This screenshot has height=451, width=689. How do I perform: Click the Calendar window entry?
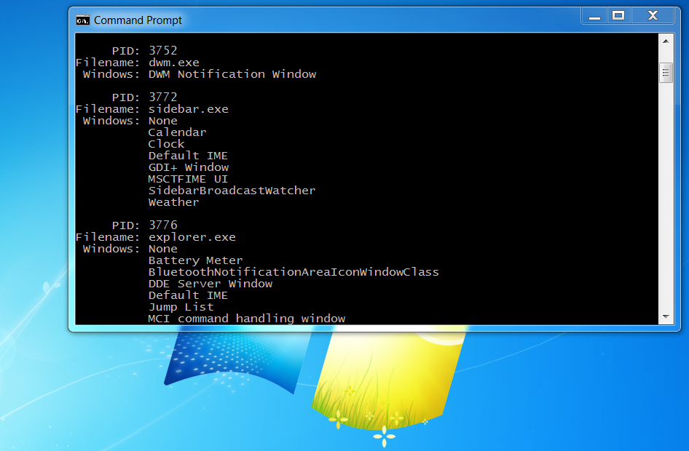[x=177, y=132]
